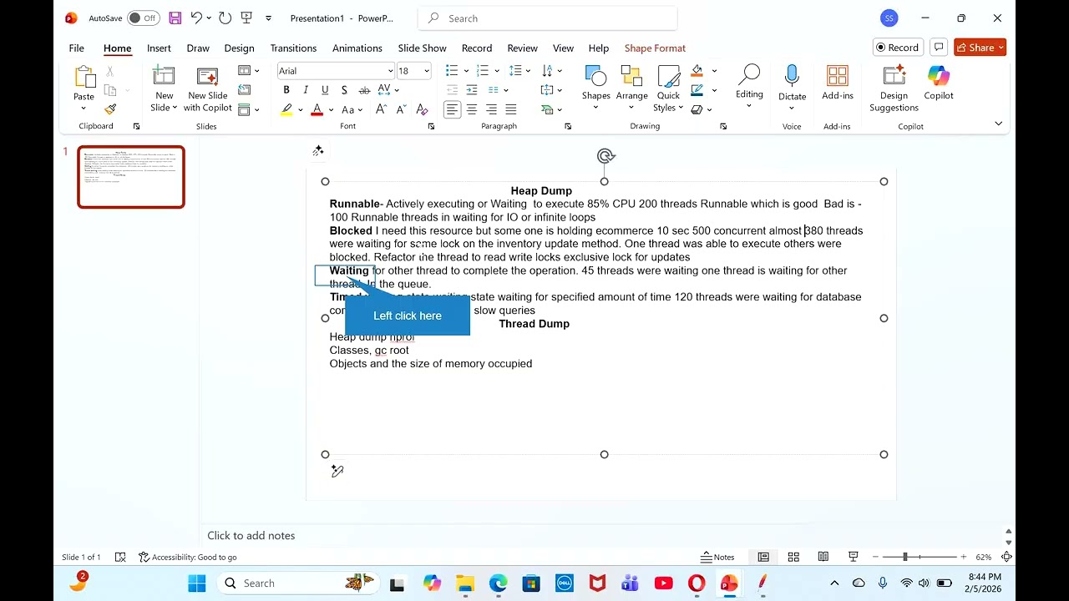Toggle underline formatting
This screenshot has width=1069, height=601.
coord(325,90)
